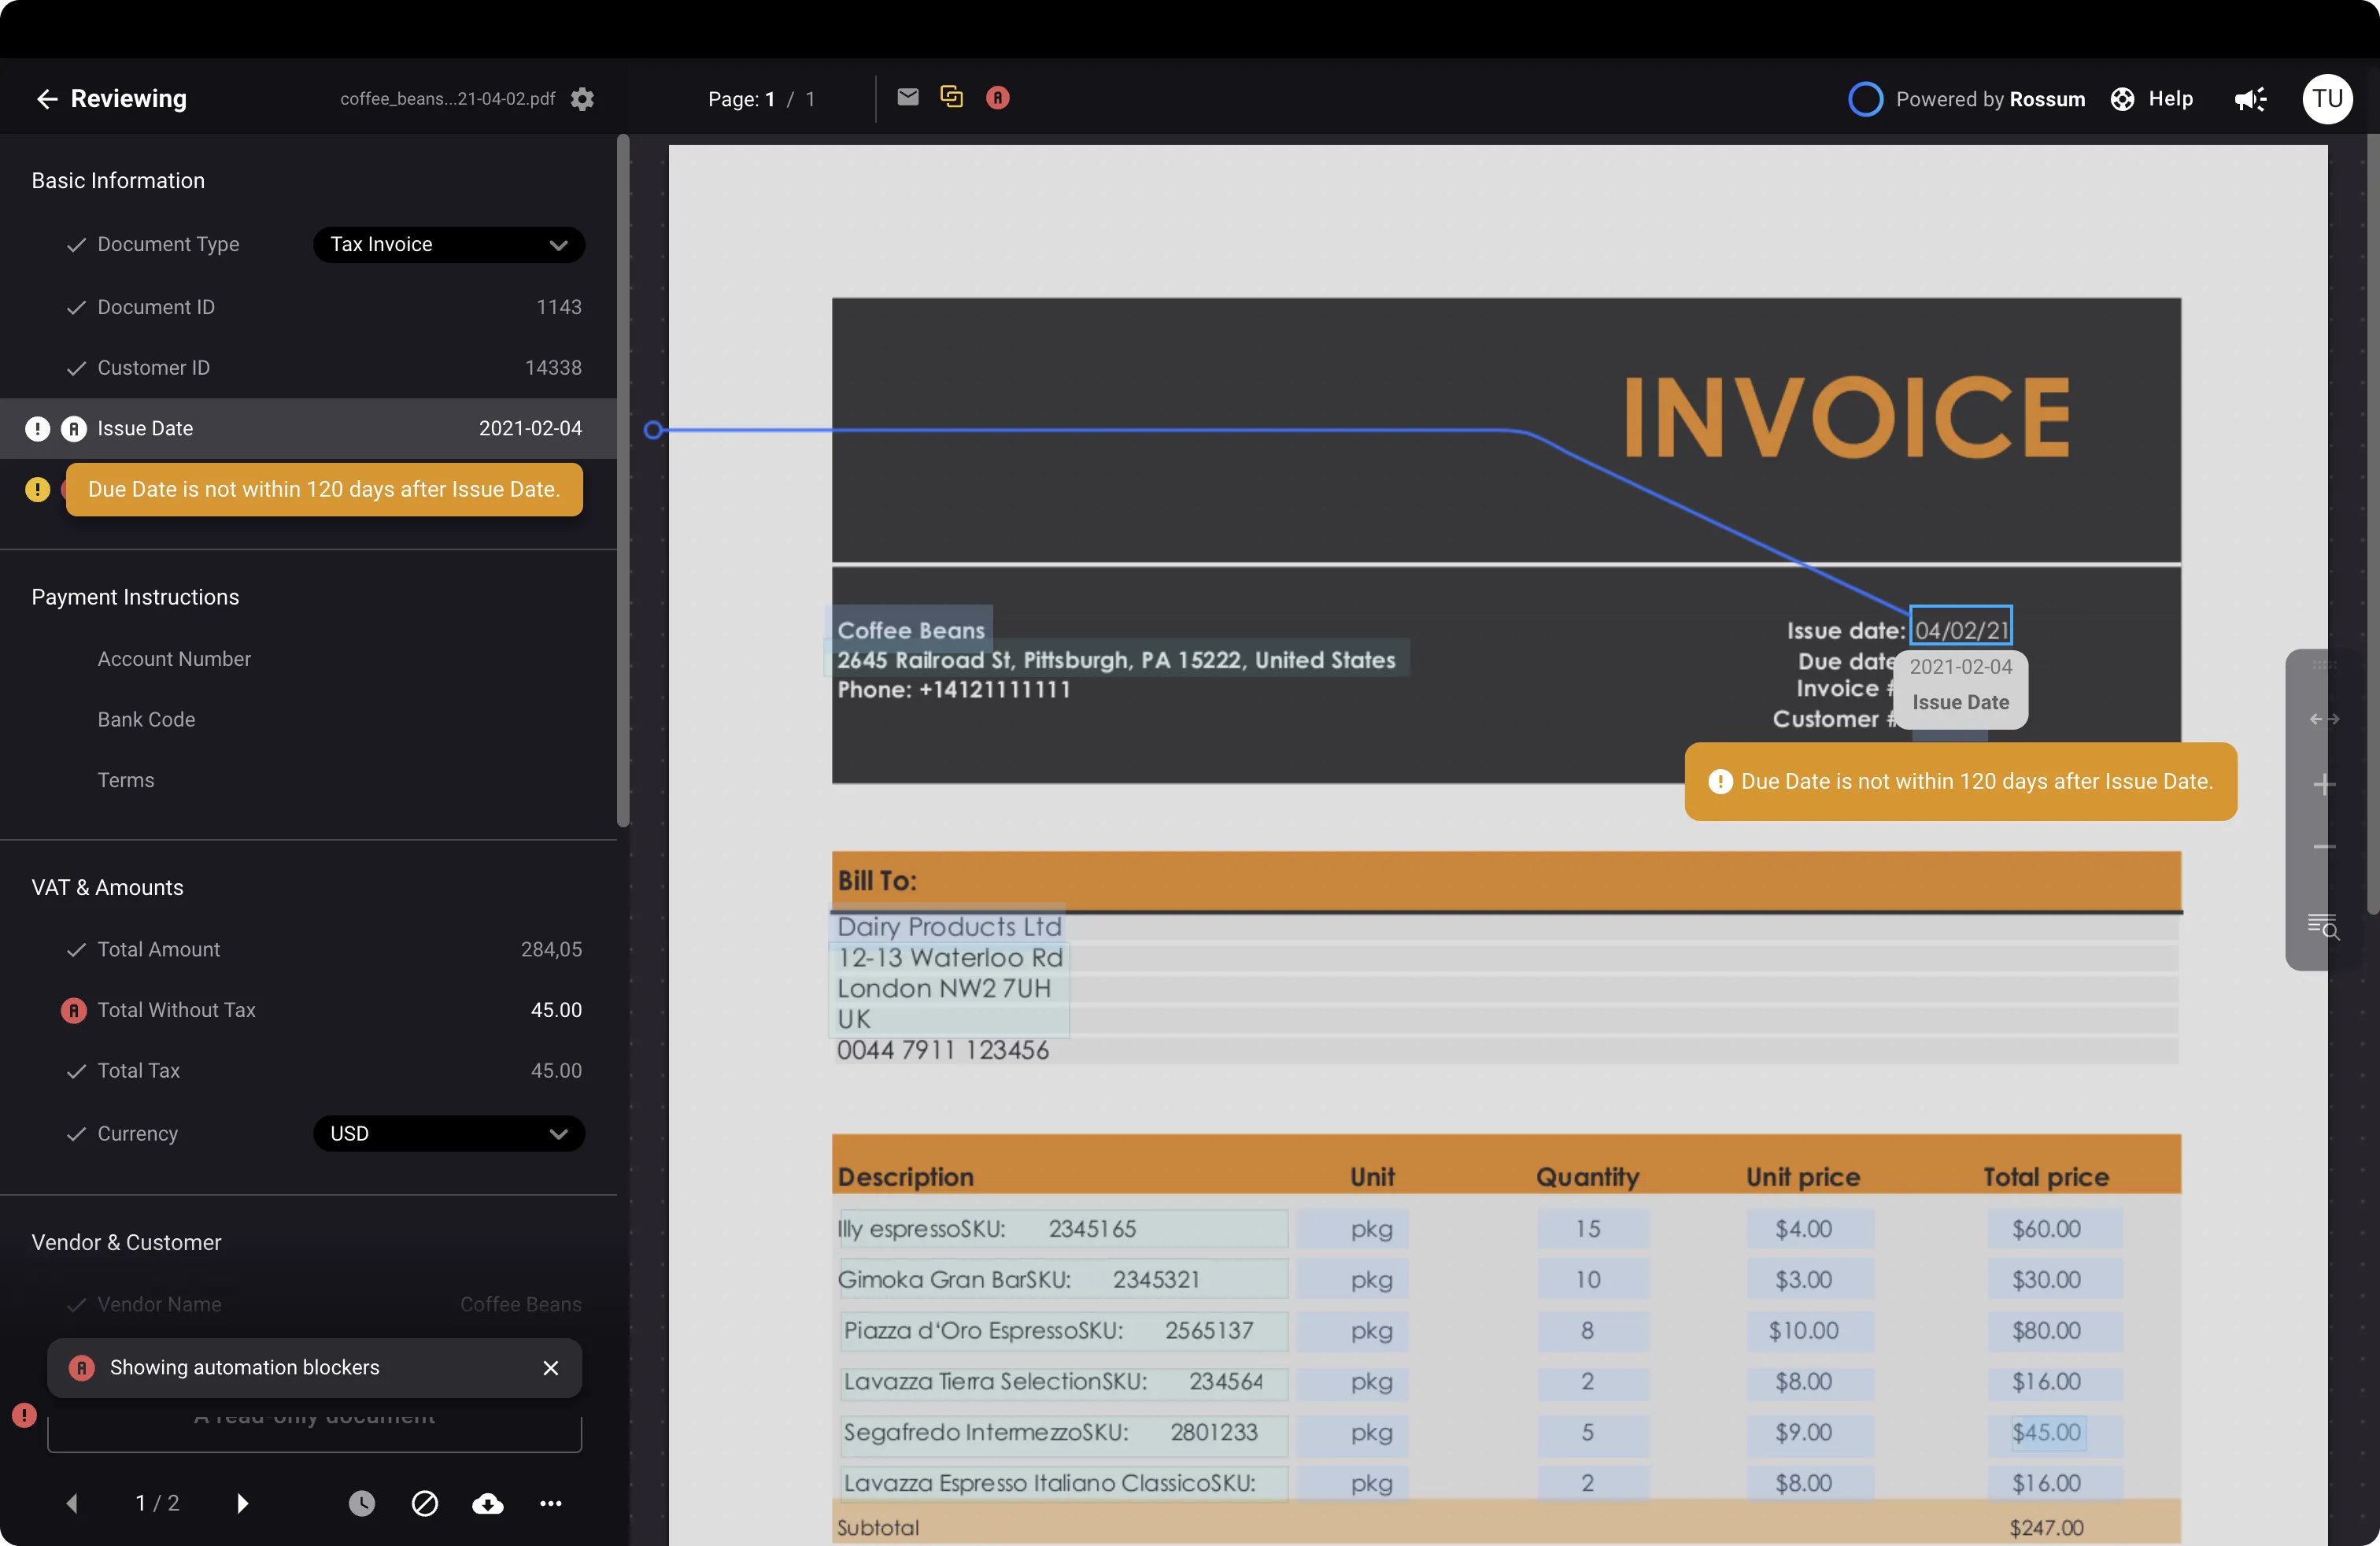Select the Customer ID field
Screen dimensions: 2380x1546
click(x=308, y=368)
